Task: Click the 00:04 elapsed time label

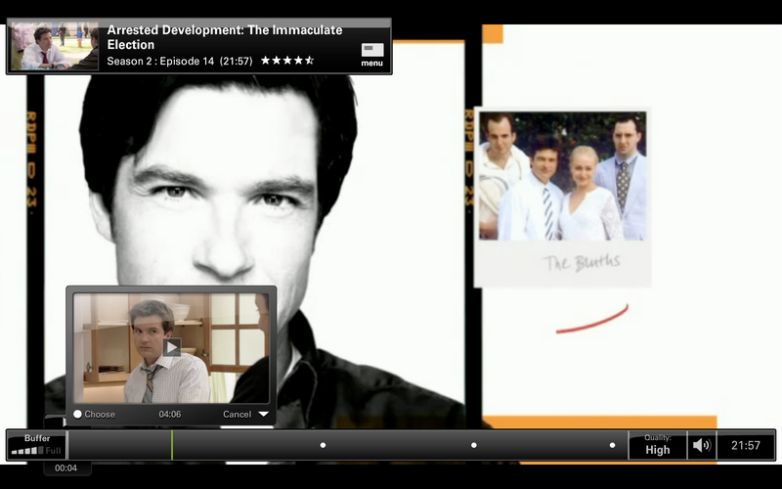Action: click(66, 468)
